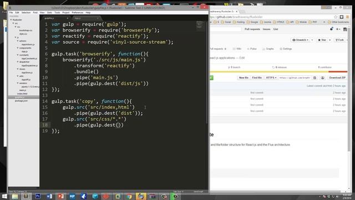Open the Unwatch dropdown button
The image size is (355, 200).
[300, 40]
